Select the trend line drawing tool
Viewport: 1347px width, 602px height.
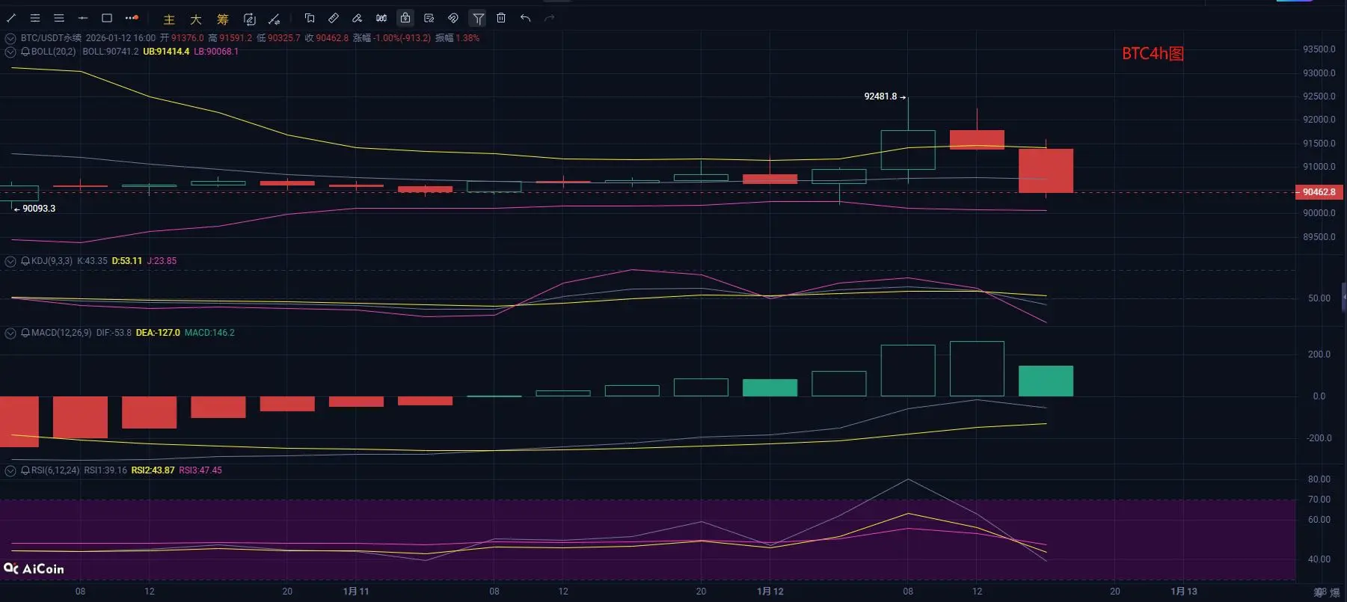point(11,18)
